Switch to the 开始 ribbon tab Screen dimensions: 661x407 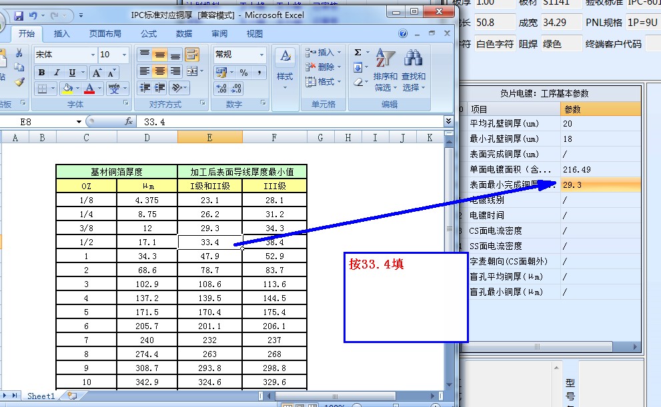(27, 34)
